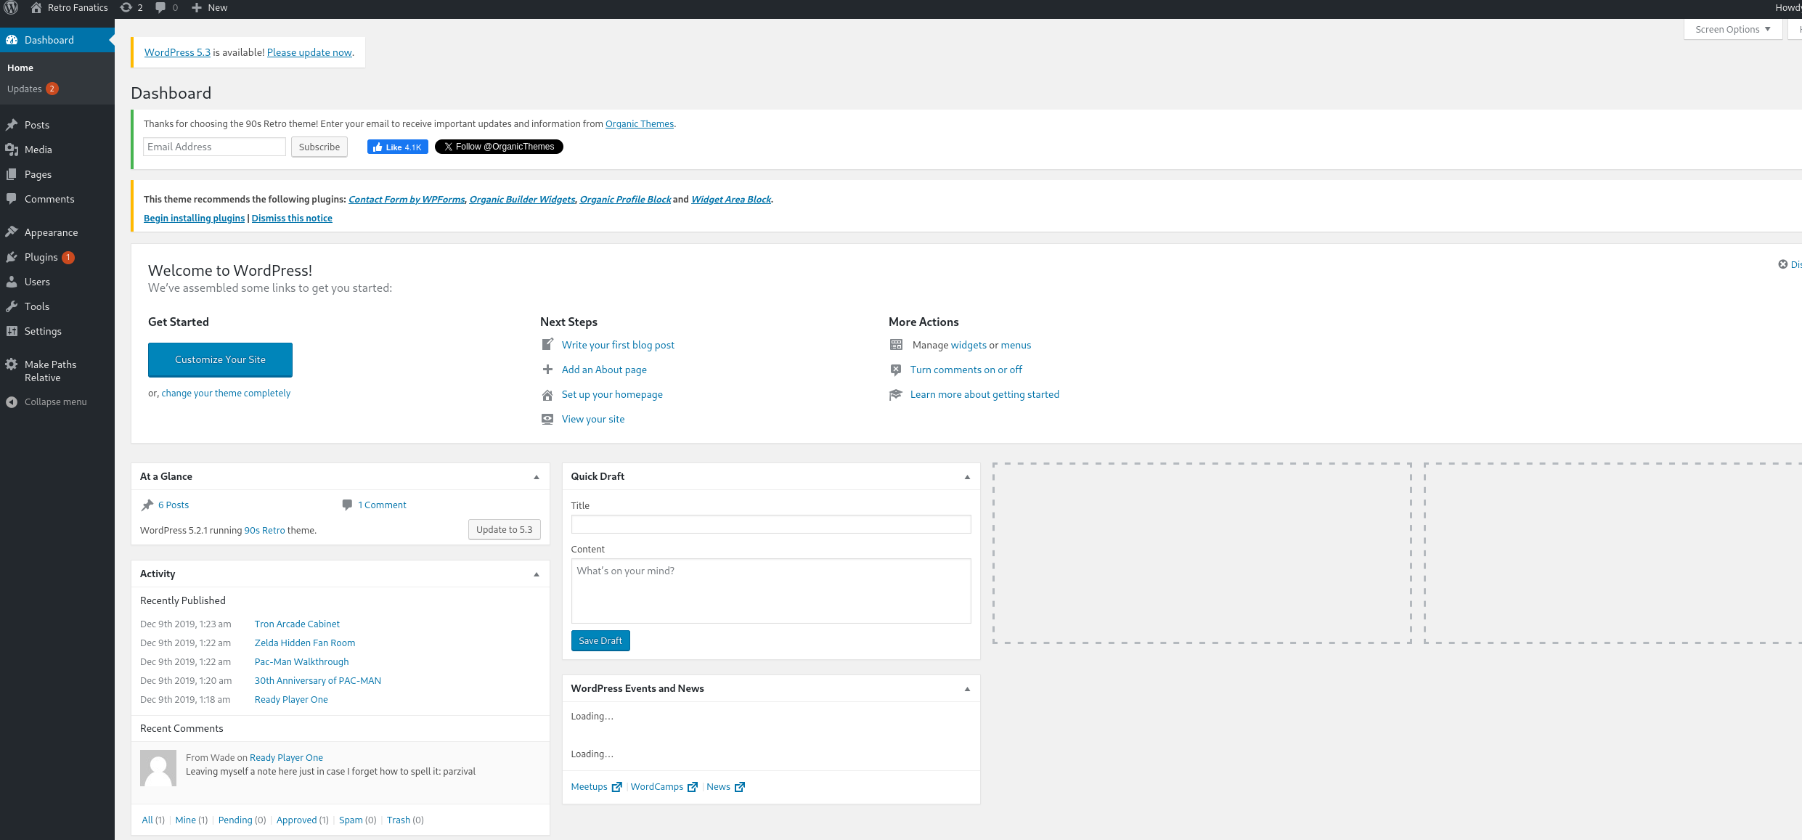This screenshot has width=1802, height=840.
Task: Open the Tron Arcade Cabinet post link
Action: click(297, 624)
